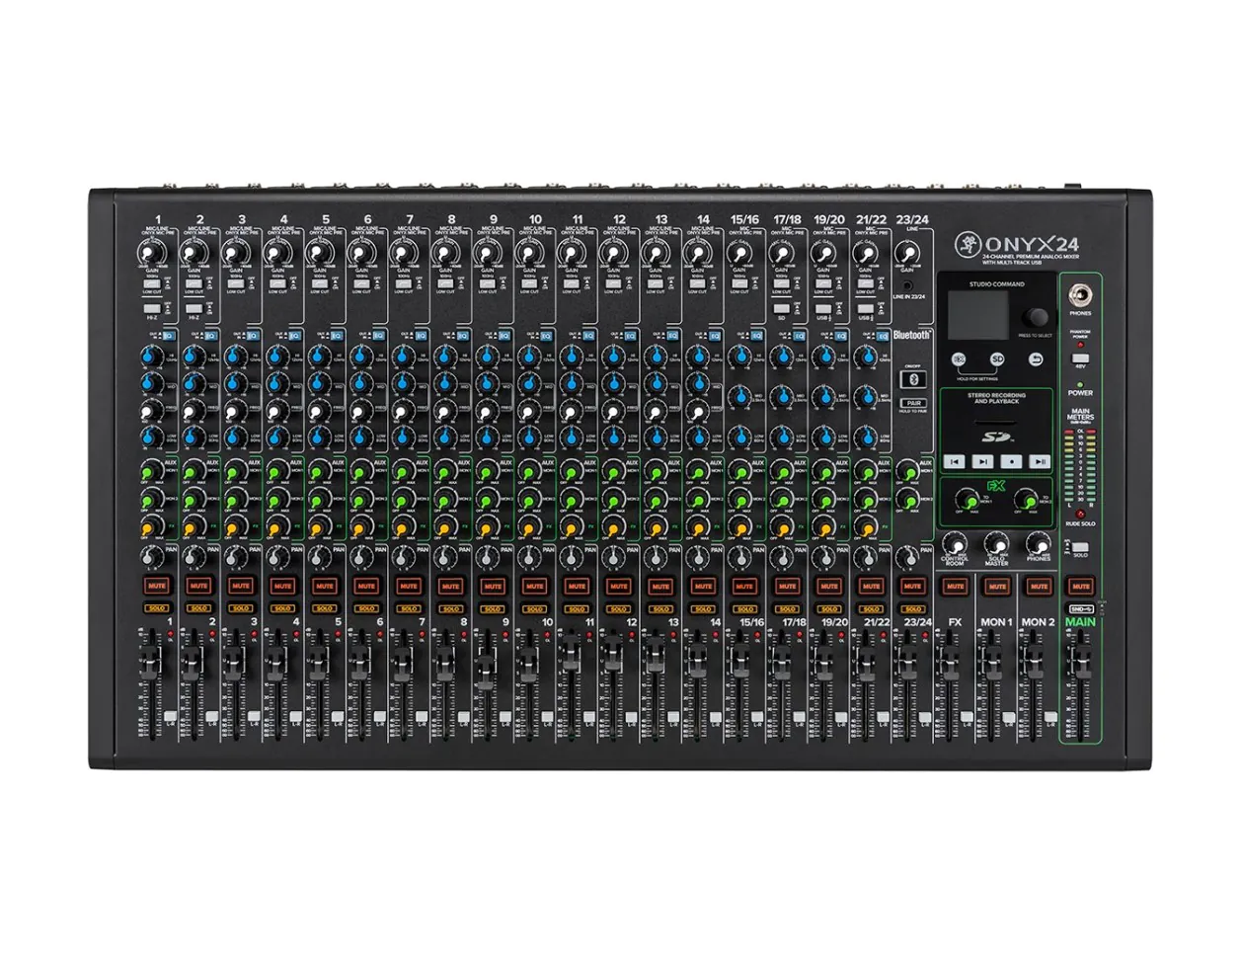Tap the round FX button left of SD button

[959, 359]
